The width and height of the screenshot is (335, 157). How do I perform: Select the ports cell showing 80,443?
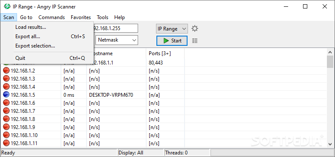[x=156, y=63]
